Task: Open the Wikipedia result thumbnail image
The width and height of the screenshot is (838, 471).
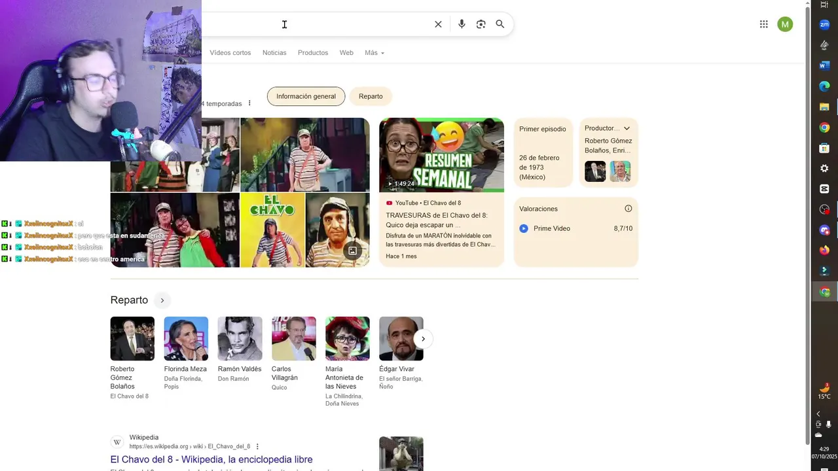Action: pyautogui.click(x=401, y=453)
